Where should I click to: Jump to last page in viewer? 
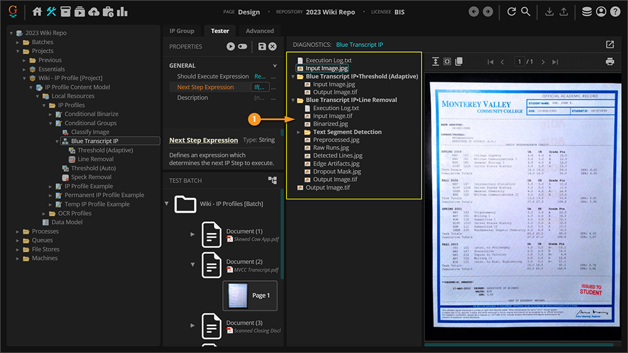pyautogui.click(x=555, y=61)
